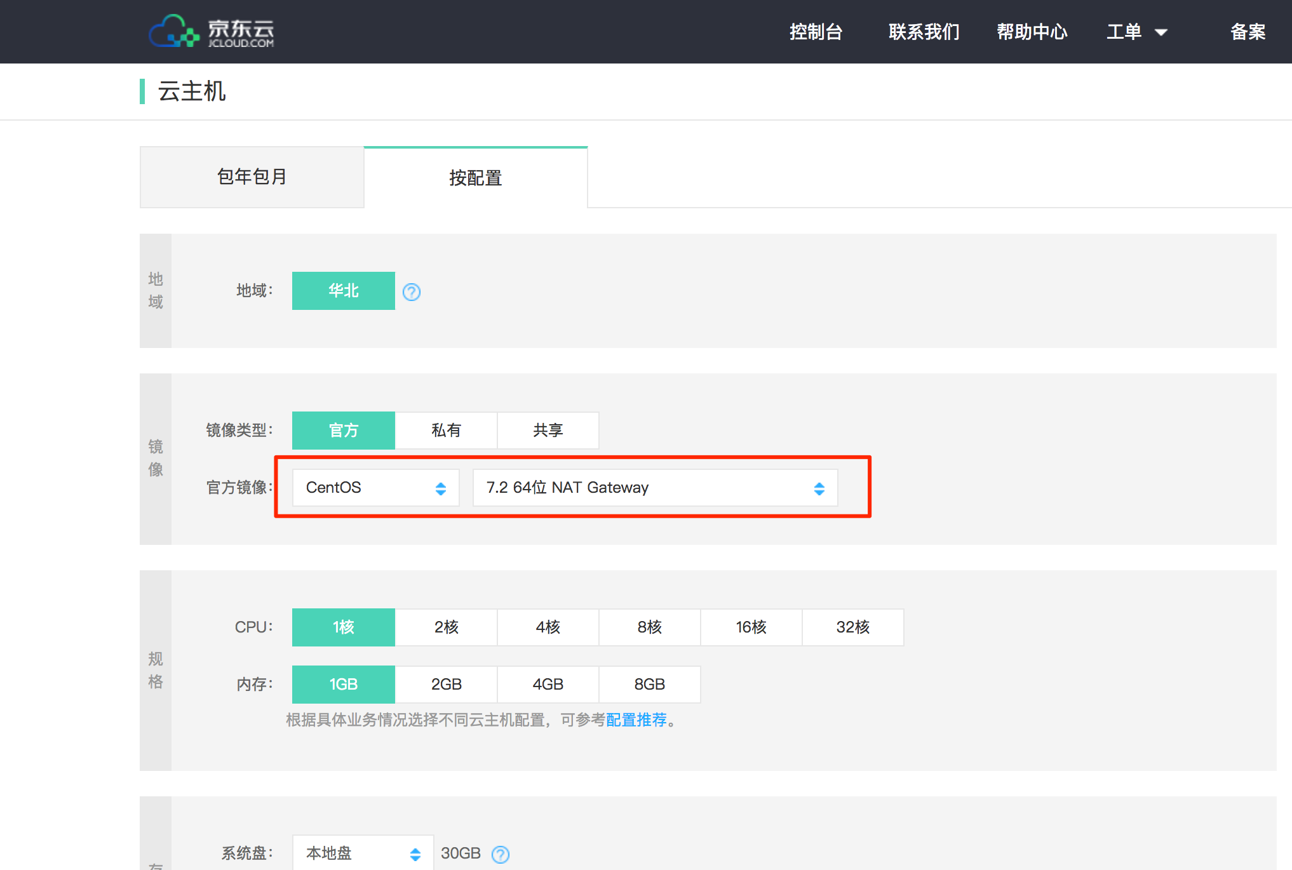The image size is (1292, 870).
Task: Click the JCloud logo in header
Action: click(212, 31)
